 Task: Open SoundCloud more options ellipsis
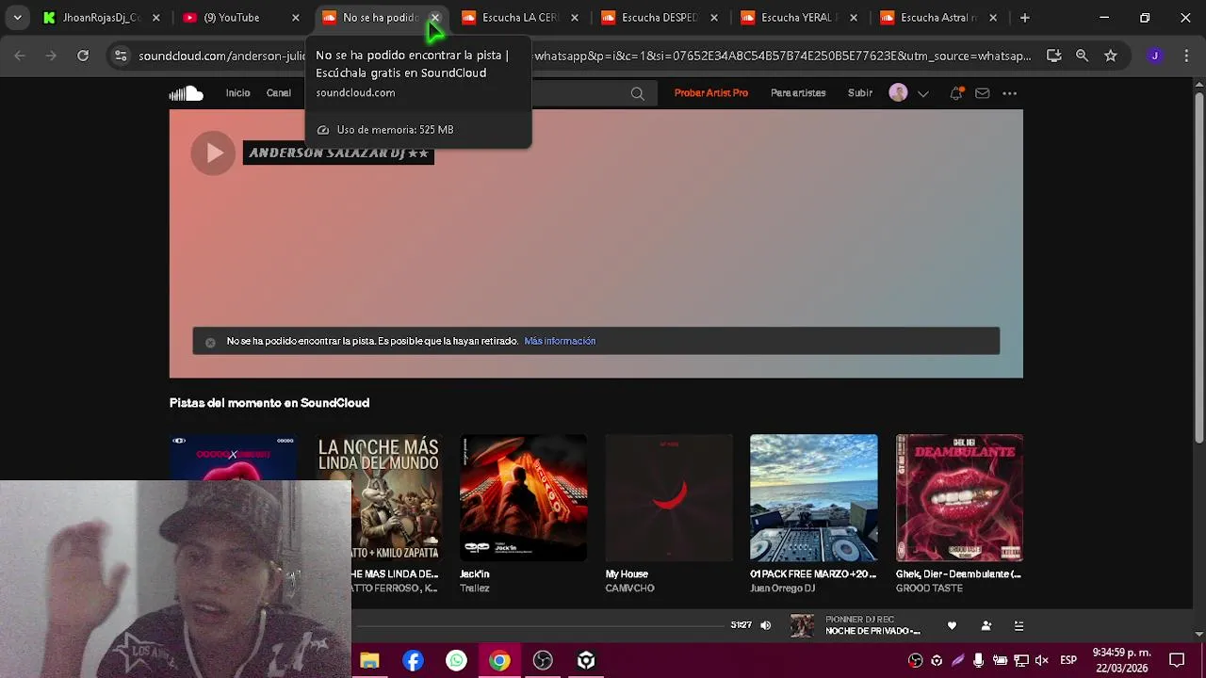click(1010, 93)
